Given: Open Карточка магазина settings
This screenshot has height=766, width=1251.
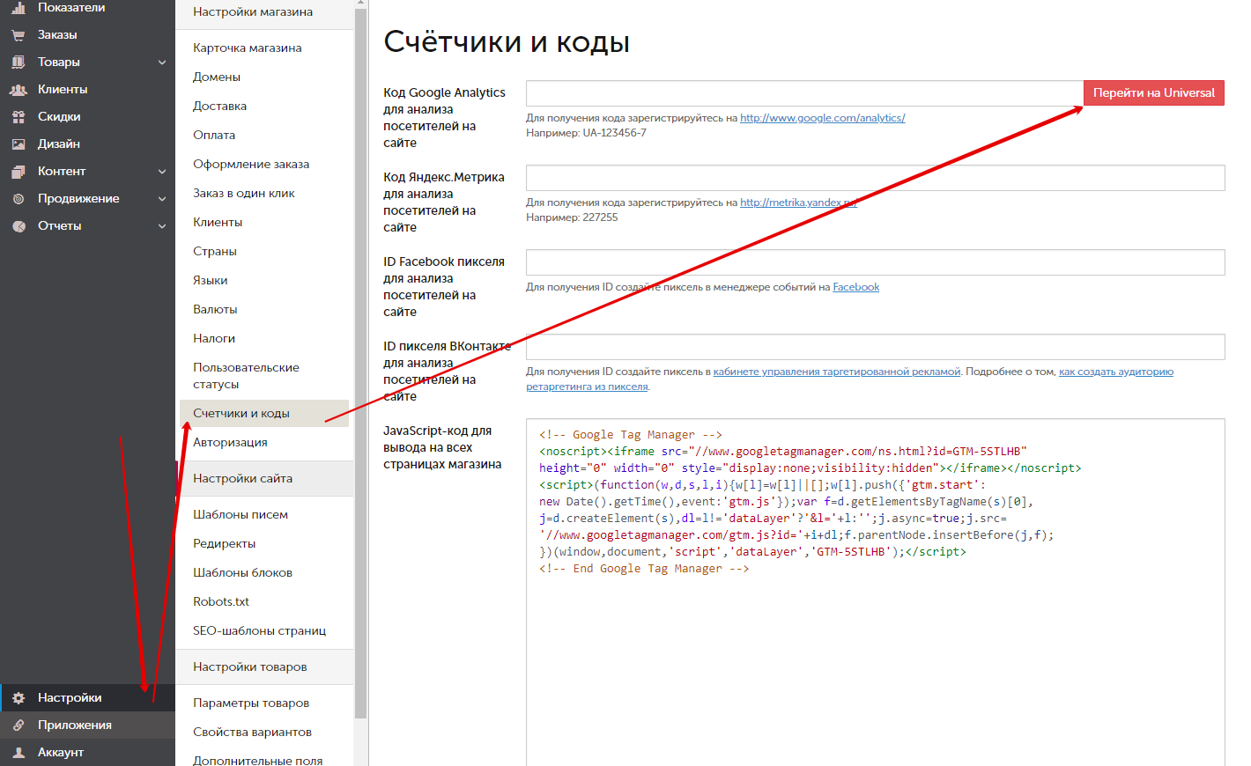Looking at the screenshot, I should pyautogui.click(x=248, y=48).
